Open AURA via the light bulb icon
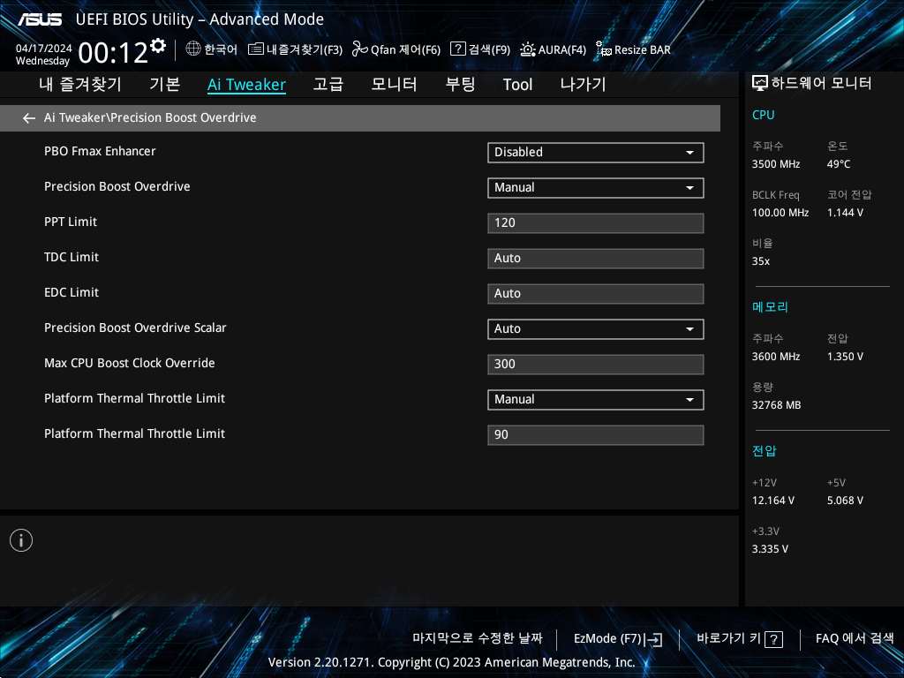Image resolution: width=904 pixels, height=678 pixels. [528, 49]
